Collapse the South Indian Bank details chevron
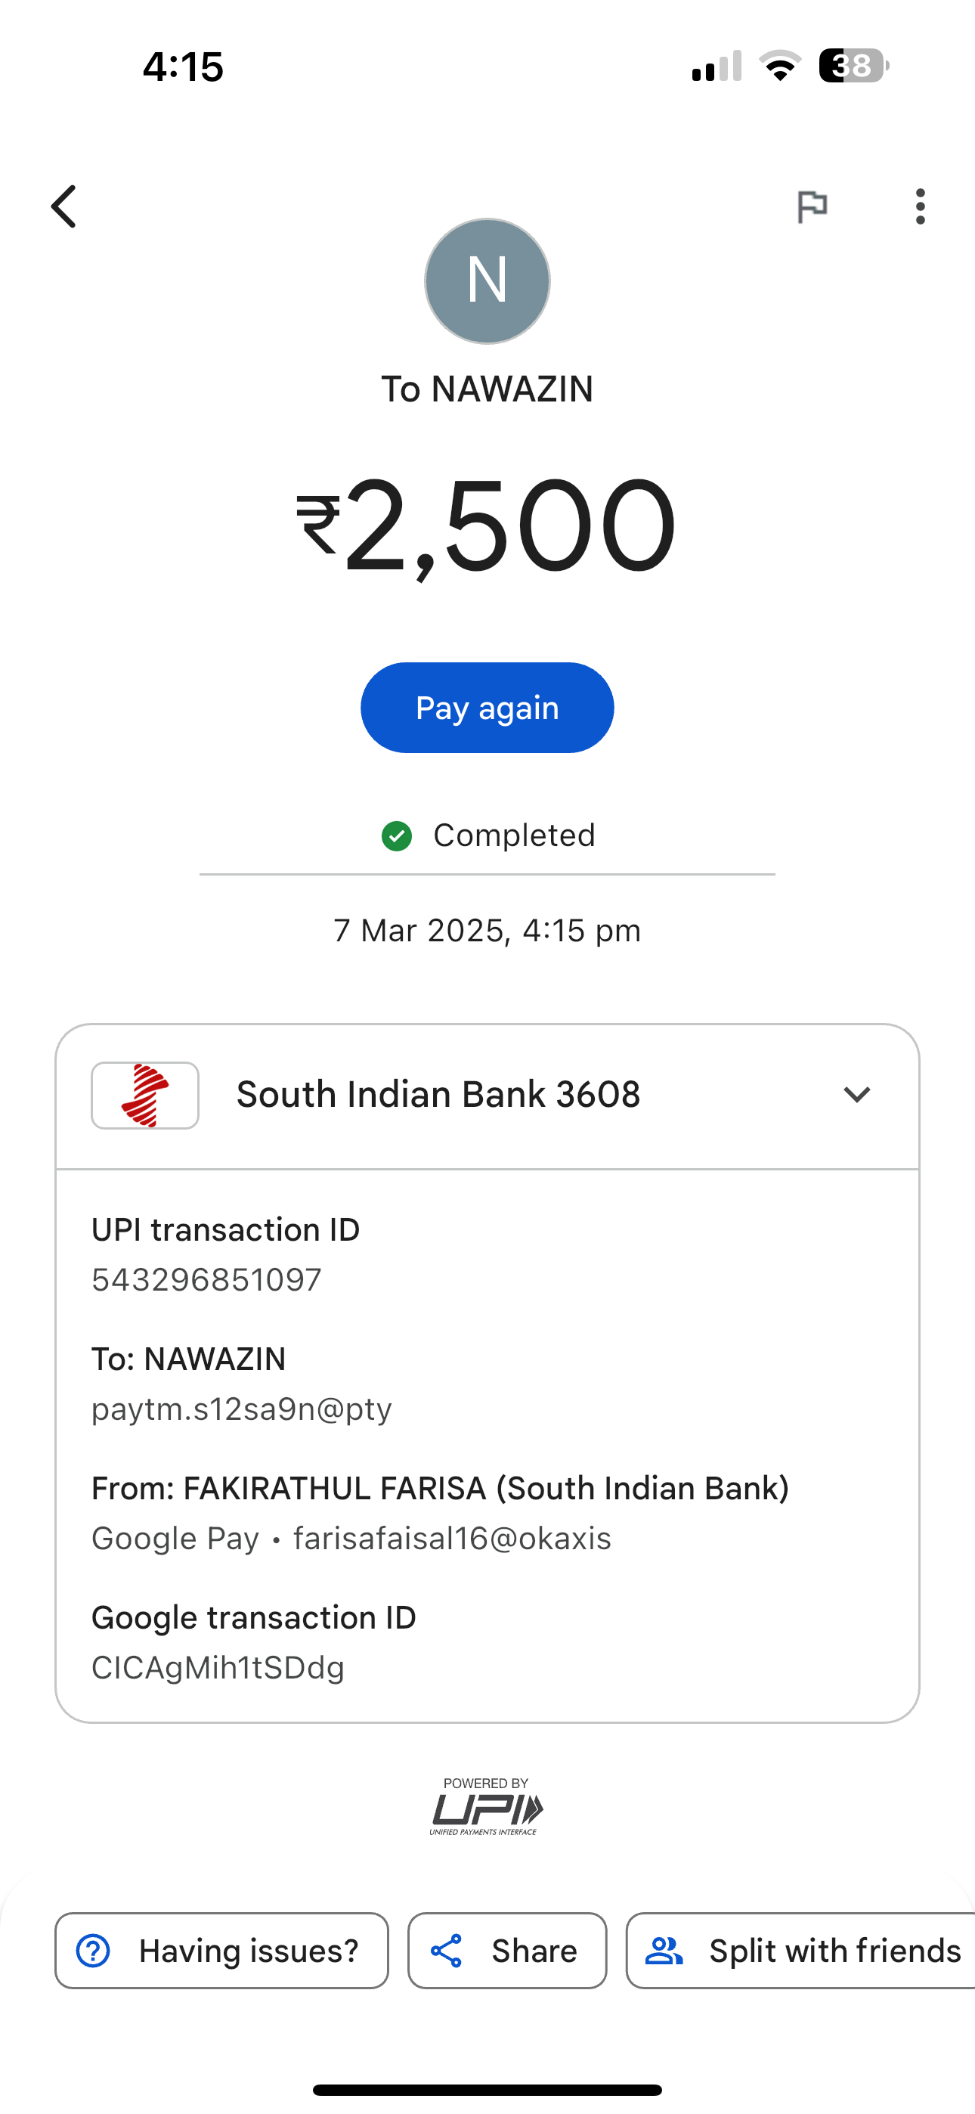This screenshot has height=2114, width=975. [856, 1095]
